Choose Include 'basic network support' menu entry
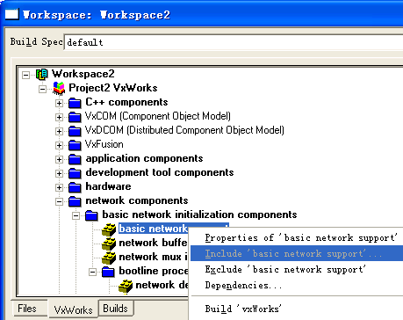403x320 pixels. click(297, 253)
